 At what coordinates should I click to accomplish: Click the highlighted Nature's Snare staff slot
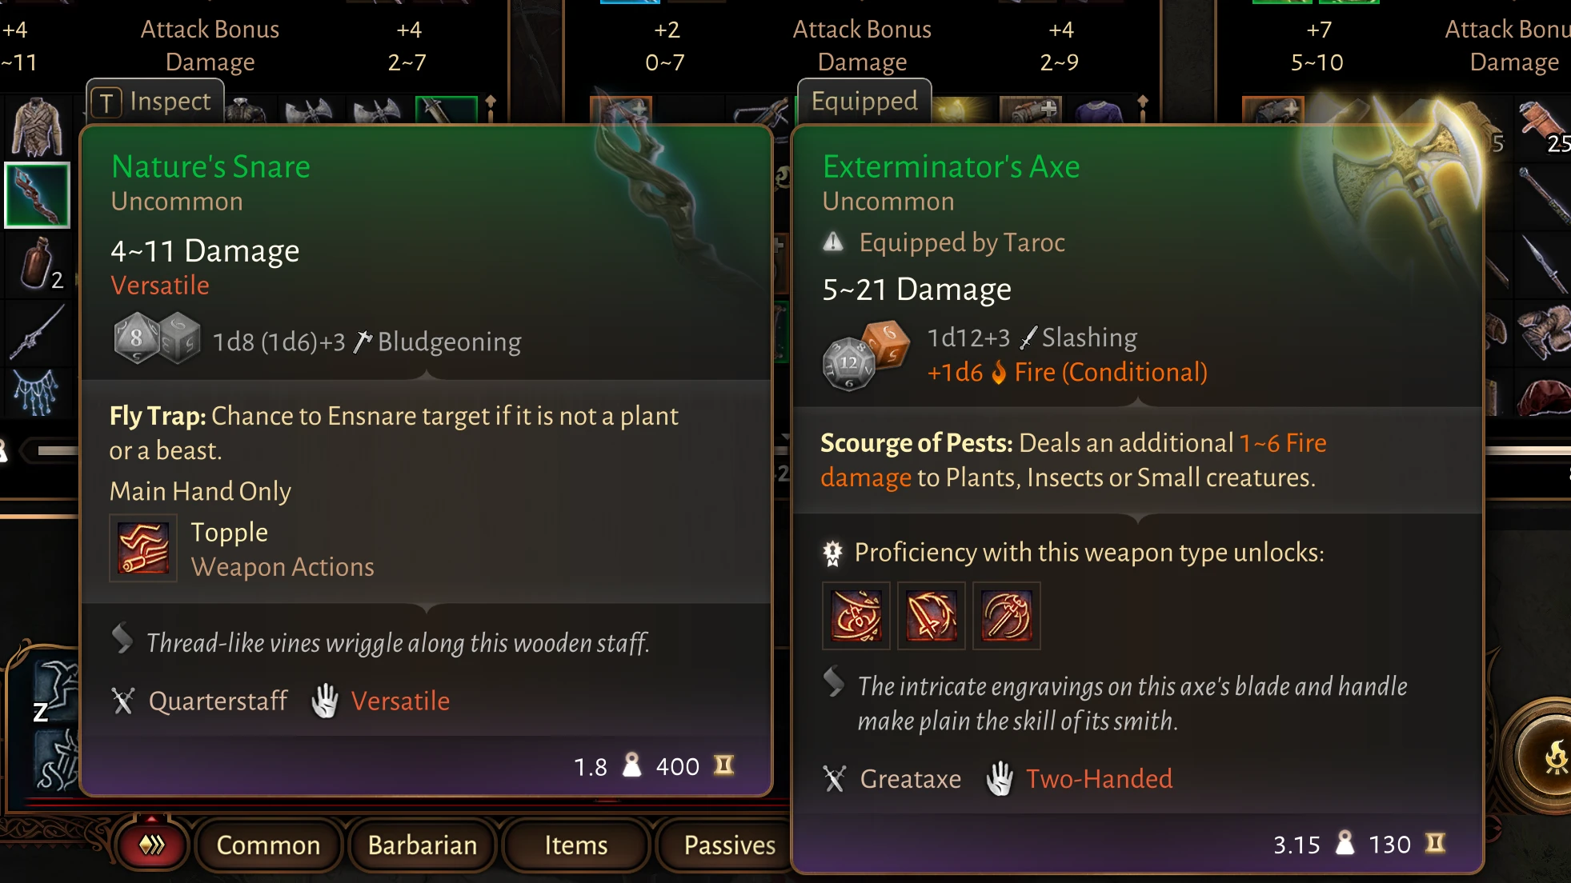[x=37, y=195]
